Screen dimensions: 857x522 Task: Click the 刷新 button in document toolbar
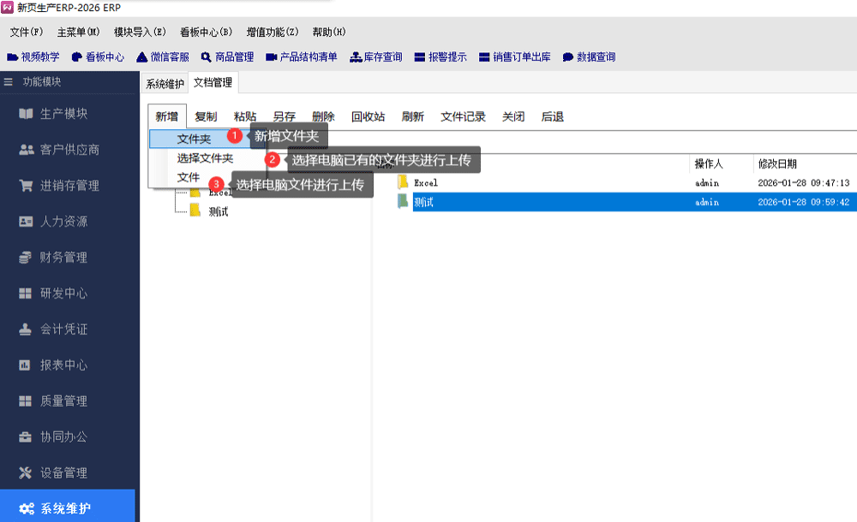(x=412, y=117)
